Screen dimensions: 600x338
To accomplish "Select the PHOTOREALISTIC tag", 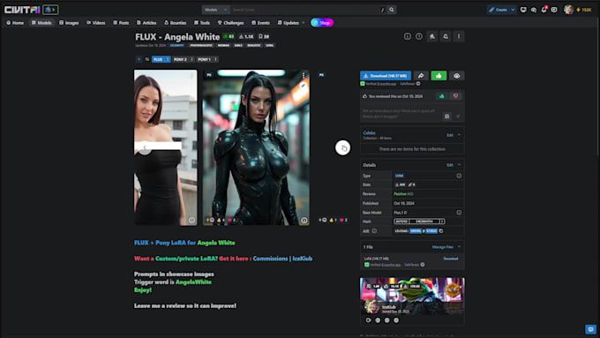I will coord(201,45).
